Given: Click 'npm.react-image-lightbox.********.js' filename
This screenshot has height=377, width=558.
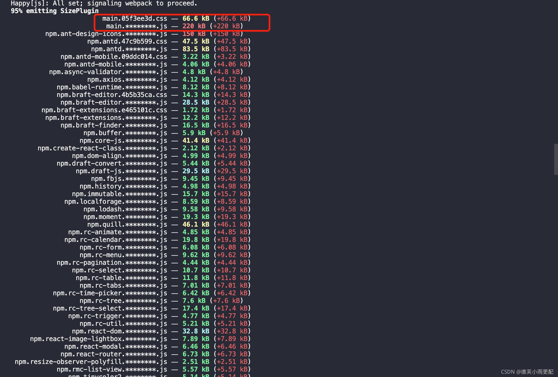Looking at the screenshot, I should pyautogui.click(x=99, y=339).
